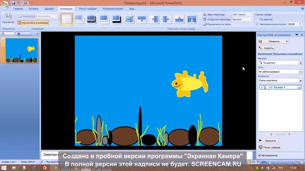Toggle the Автопросмотр checkbox
Viewport: 305px width, 171px height.
(259, 155)
